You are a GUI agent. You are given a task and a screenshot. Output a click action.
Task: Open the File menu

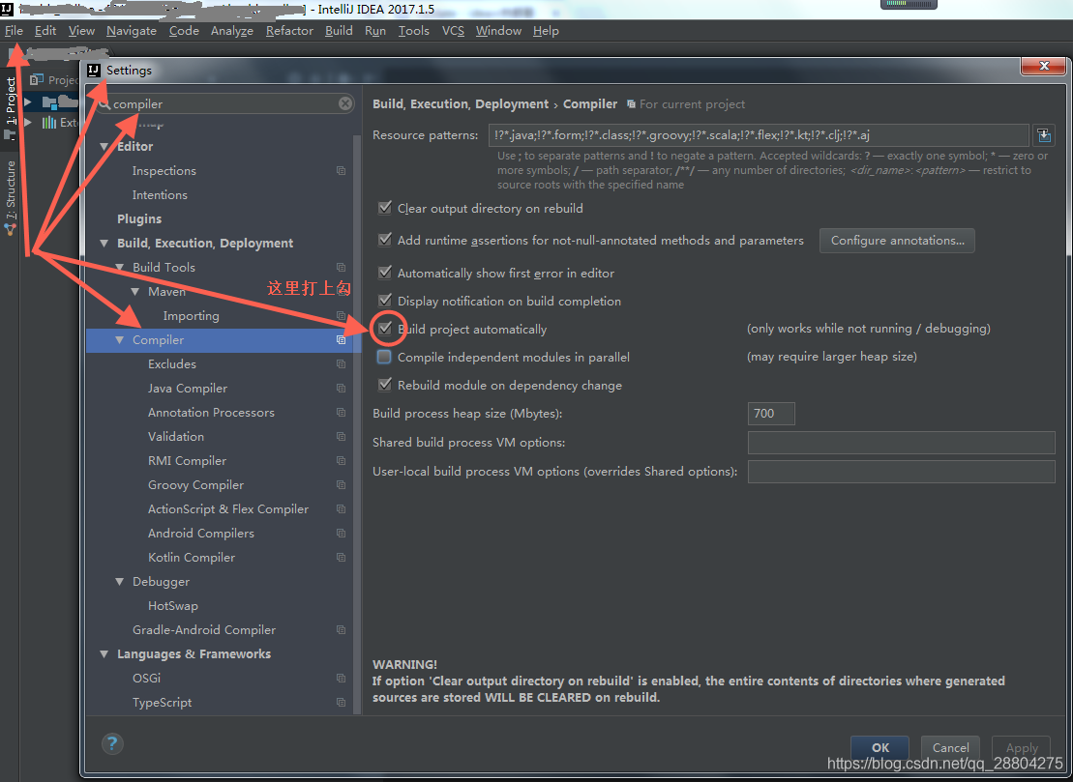coord(14,31)
